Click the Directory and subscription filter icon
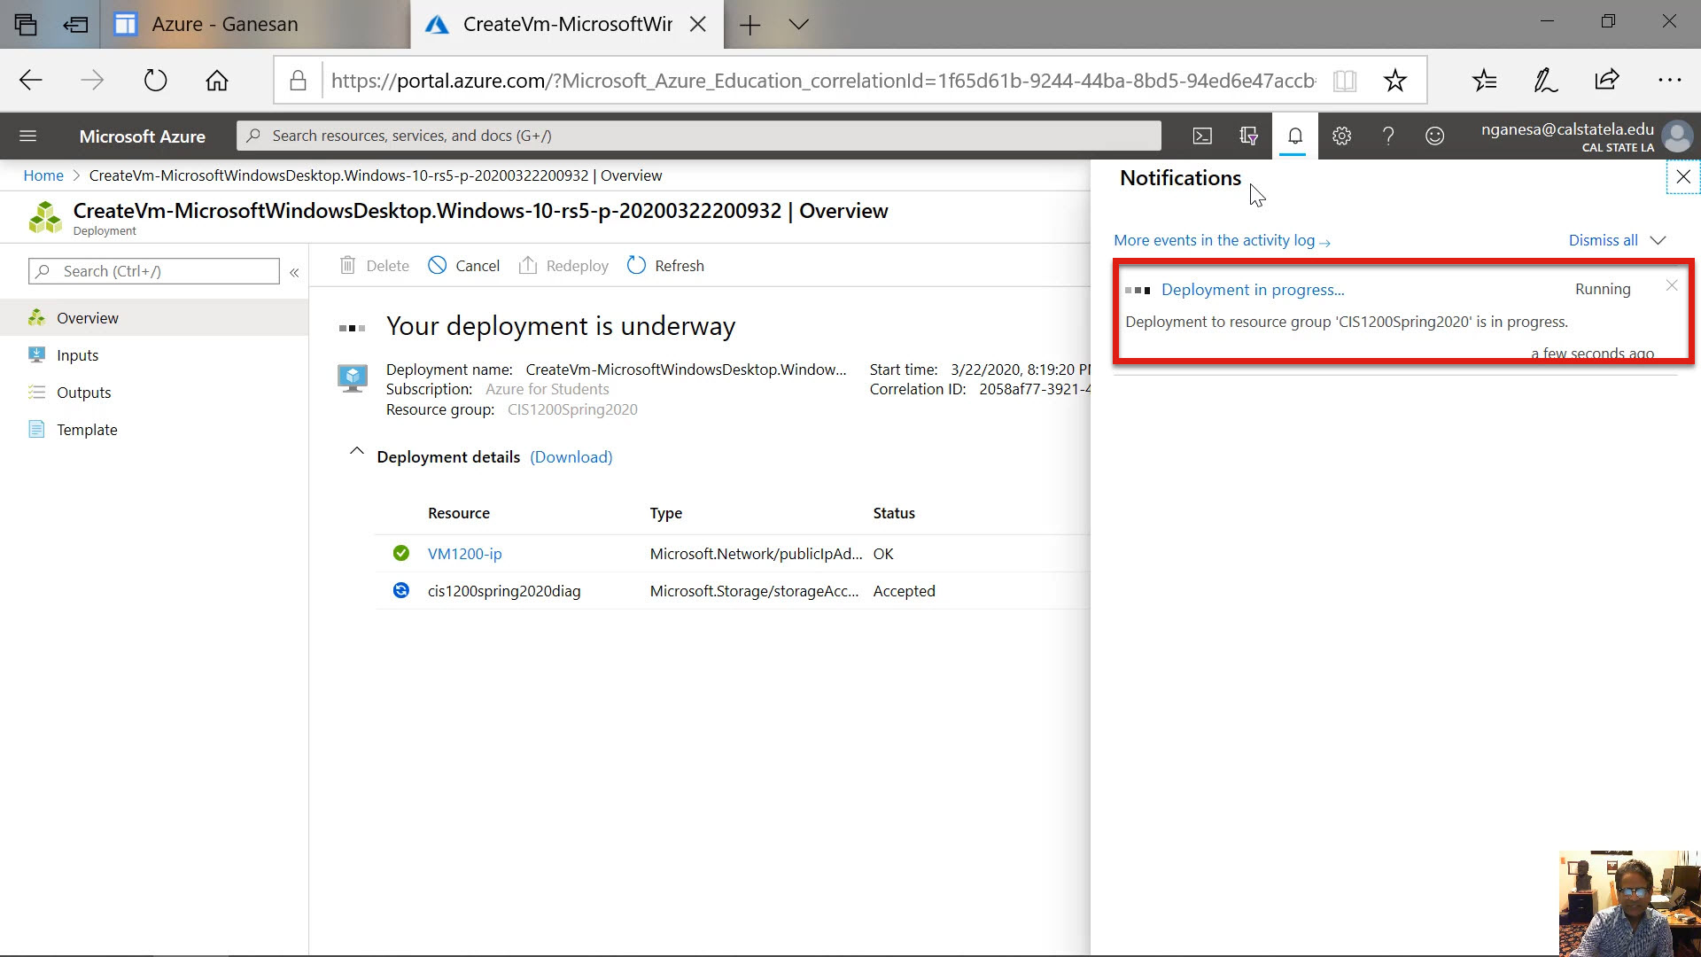 click(1248, 136)
